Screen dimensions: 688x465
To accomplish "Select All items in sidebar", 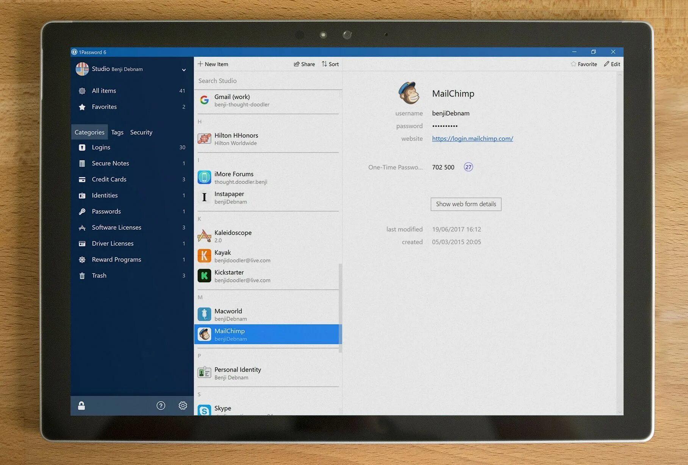I will click(132, 91).
